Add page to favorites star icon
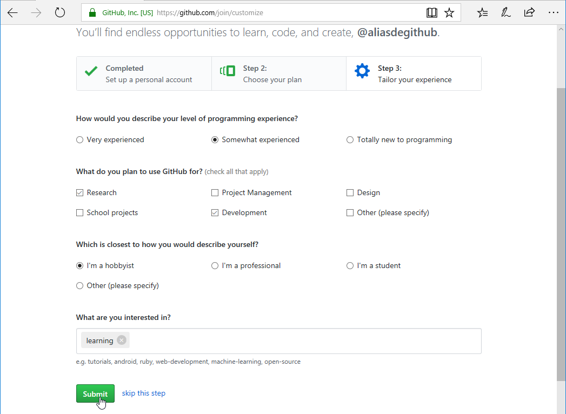This screenshot has width=566, height=414. pos(449,12)
